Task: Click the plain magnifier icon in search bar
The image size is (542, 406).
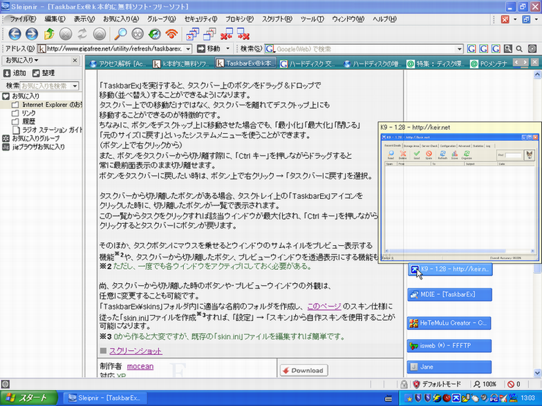Action: point(520,48)
